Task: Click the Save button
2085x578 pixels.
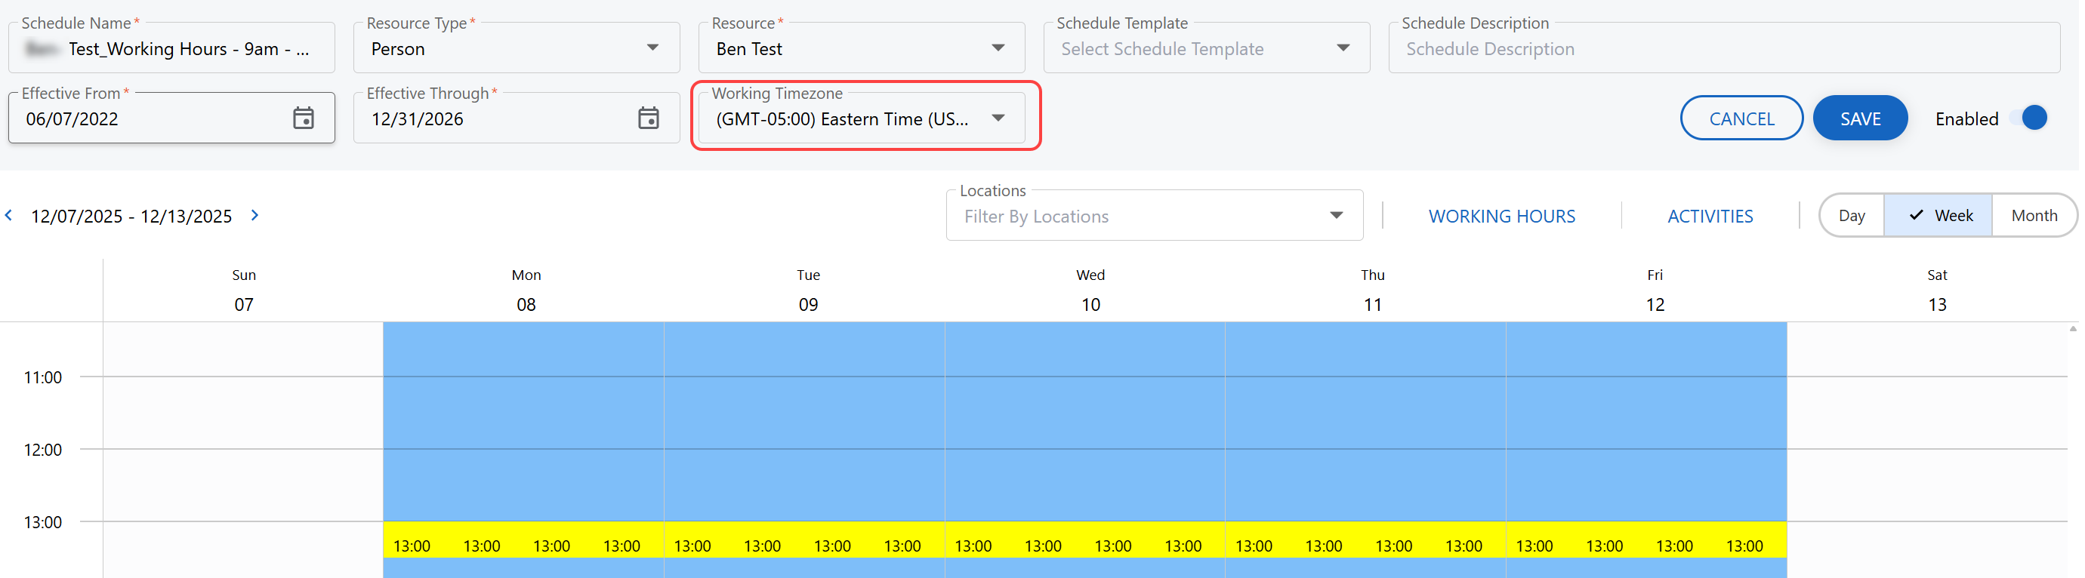Action: coord(1859,118)
